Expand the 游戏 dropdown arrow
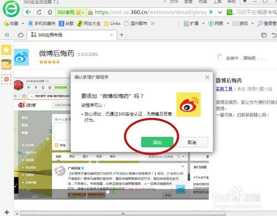277x216 pixels. pos(253,23)
